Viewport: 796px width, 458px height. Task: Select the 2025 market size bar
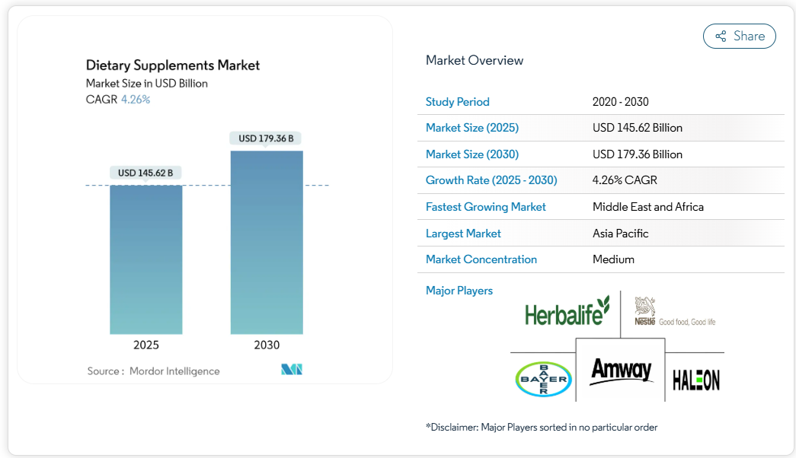coord(146,259)
